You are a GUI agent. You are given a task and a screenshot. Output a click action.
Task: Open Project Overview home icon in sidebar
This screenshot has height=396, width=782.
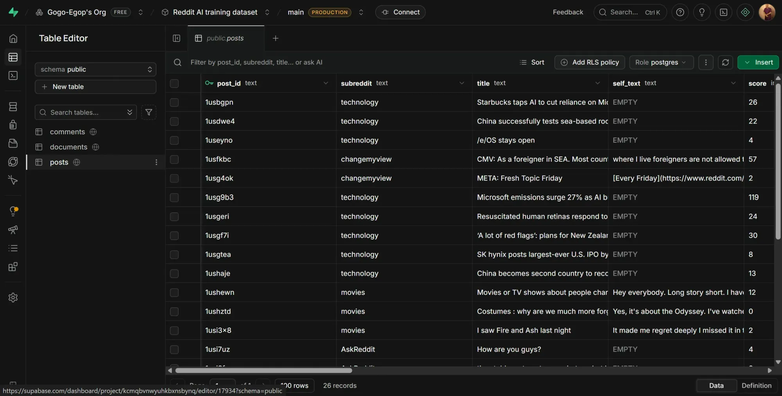13,39
